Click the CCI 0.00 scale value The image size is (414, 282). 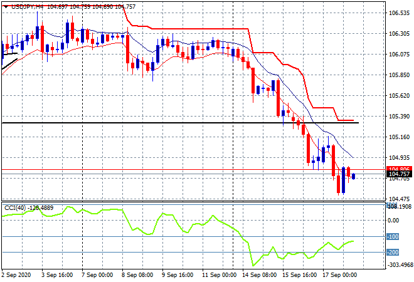click(x=394, y=221)
